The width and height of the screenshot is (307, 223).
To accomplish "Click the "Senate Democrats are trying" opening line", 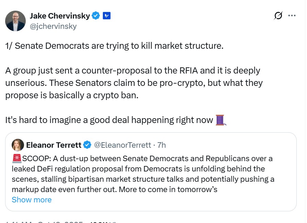I will [x=114, y=46].
